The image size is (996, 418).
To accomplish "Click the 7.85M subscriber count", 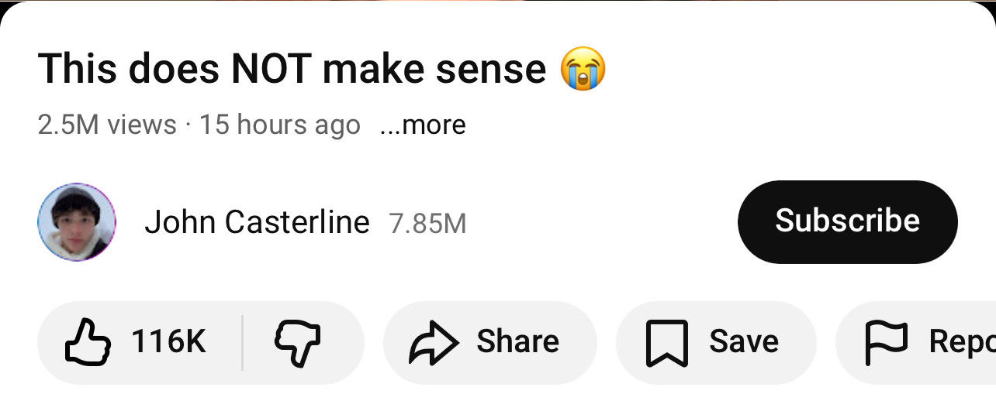I will pyautogui.click(x=427, y=224).
